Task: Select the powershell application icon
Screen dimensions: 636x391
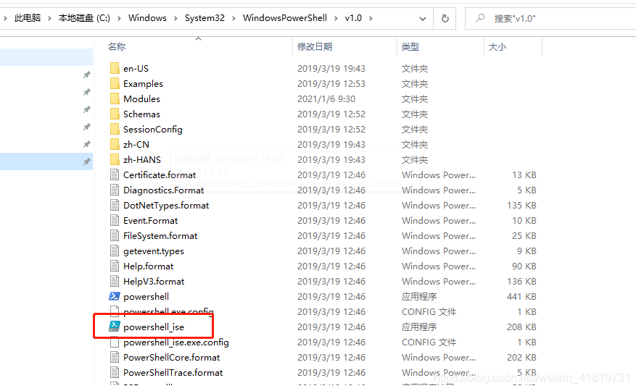Action: tap(115, 296)
